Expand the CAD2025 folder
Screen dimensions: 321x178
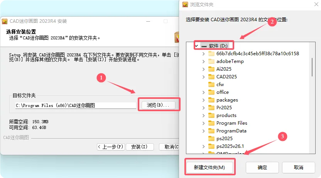(x=203, y=77)
